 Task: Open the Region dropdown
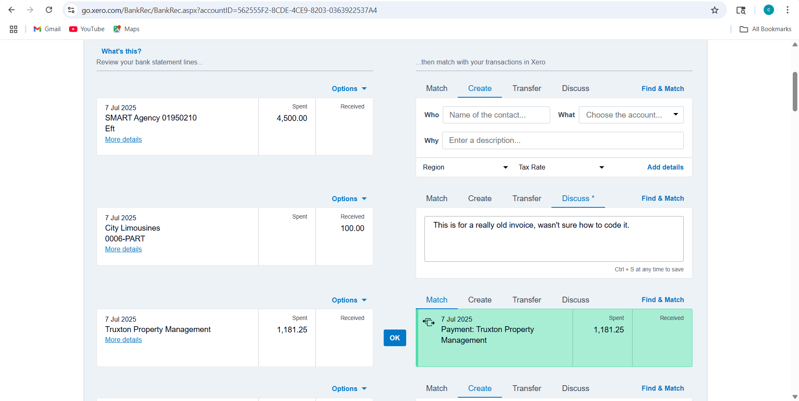(x=465, y=167)
